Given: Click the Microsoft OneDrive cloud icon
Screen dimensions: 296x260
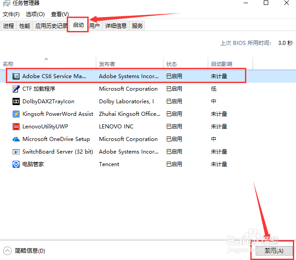Looking at the screenshot, I should coord(16,139).
